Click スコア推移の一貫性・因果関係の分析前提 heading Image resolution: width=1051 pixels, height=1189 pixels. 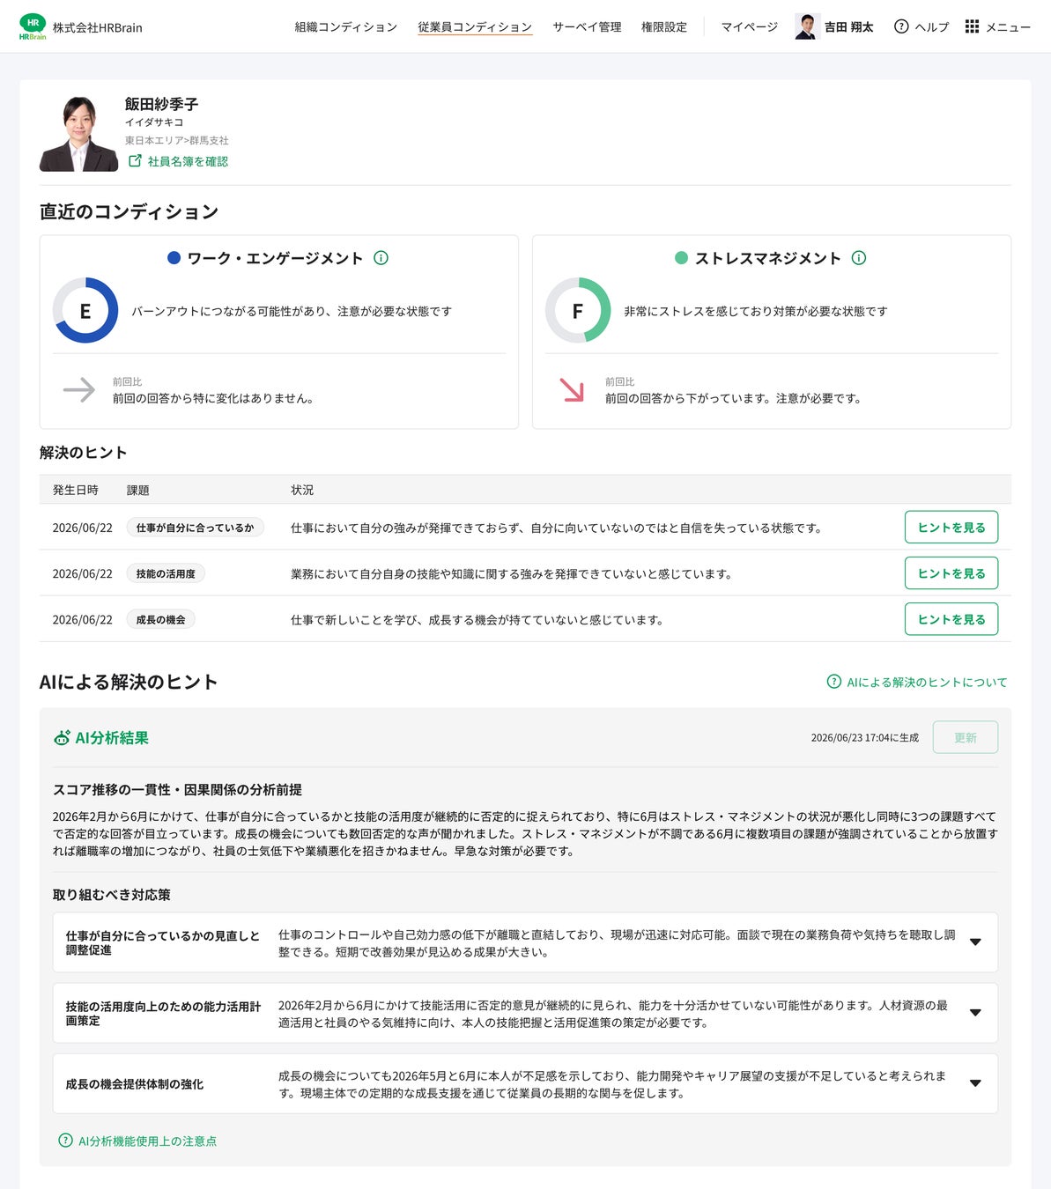coord(177,789)
